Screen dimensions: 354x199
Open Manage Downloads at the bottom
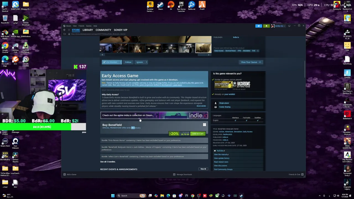pyautogui.click(x=182, y=174)
